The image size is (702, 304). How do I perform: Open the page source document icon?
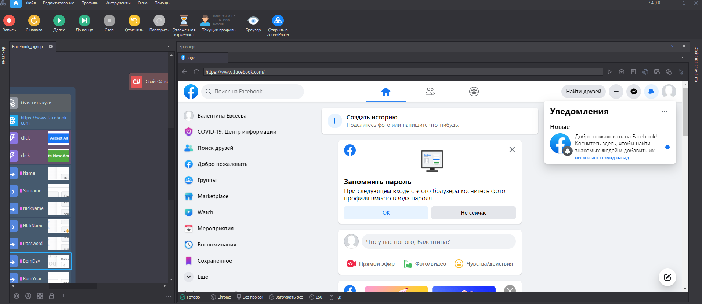pos(633,72)
